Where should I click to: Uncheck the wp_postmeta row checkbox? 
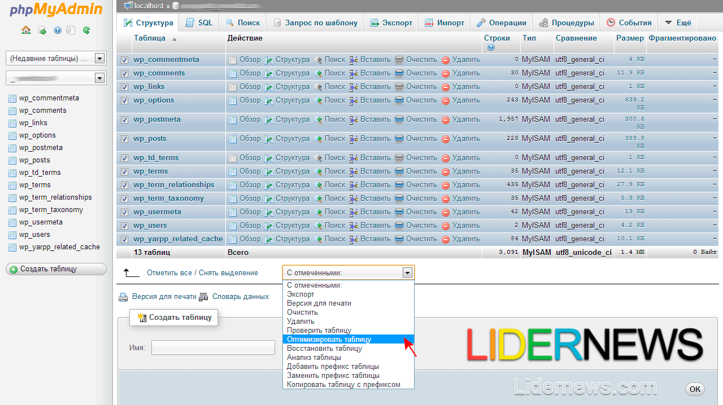[x=124, y=120]
